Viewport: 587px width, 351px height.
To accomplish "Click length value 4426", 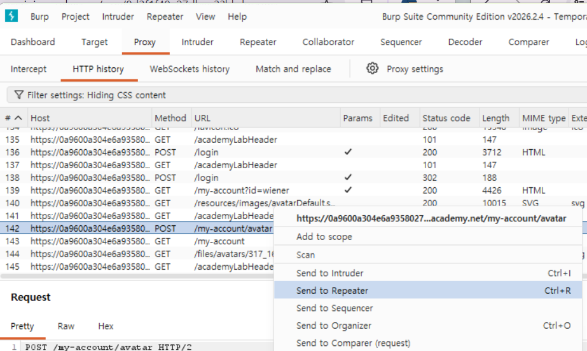I will [x=492, y=190].
